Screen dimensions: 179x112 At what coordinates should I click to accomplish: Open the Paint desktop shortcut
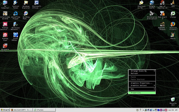[x=173, y=35]
